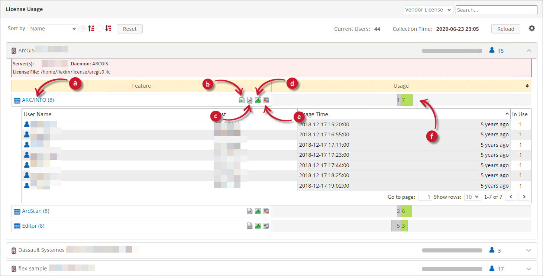Click the Search input field
The height and width of the screenshot is (276, 543).
pos(496,10)
